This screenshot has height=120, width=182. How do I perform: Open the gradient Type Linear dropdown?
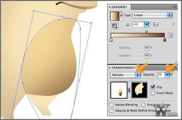(x=152, y=15)
